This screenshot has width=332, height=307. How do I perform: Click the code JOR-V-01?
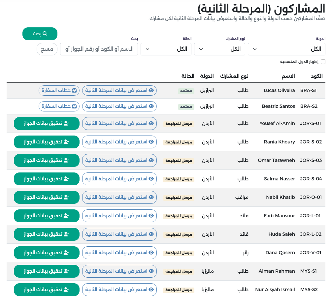click(311, 253)
